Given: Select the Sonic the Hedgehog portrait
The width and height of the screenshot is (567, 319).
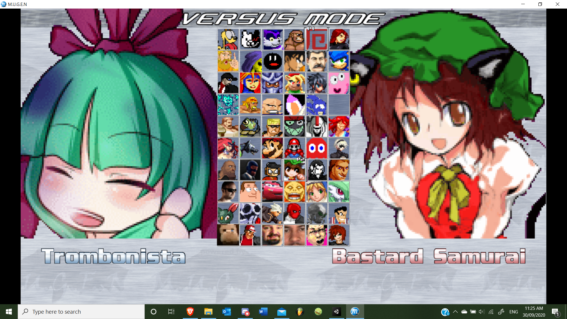Looking at the screenshot, I should pos(339,61).
